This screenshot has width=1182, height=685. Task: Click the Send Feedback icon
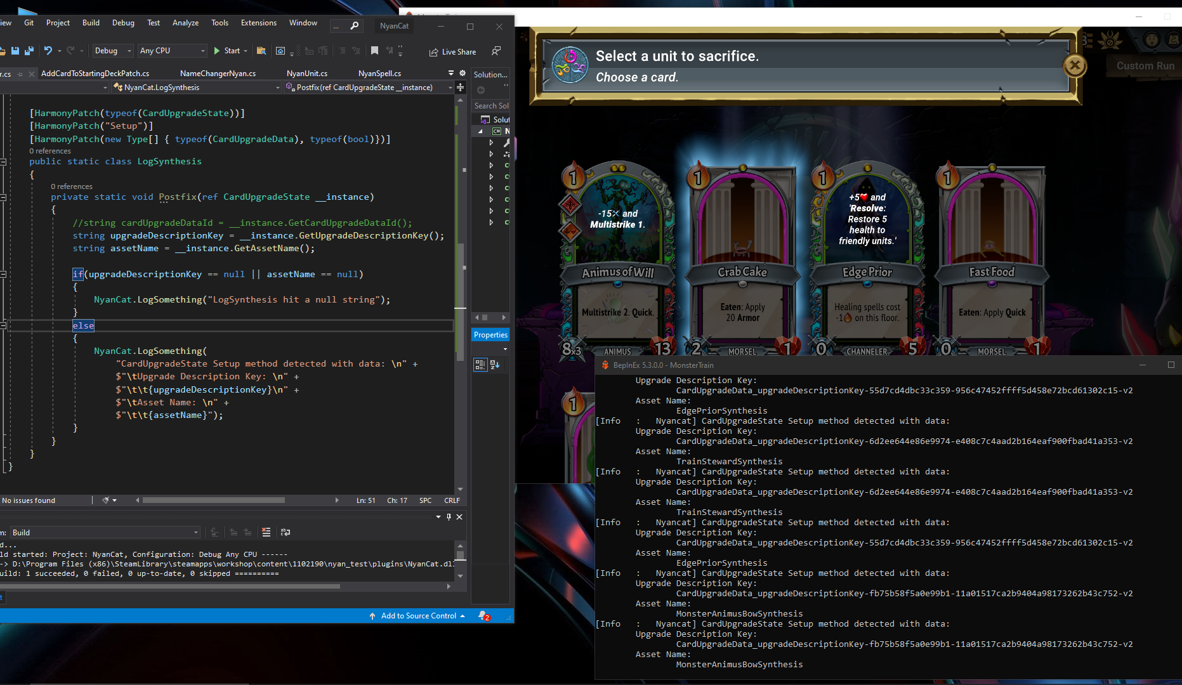[496, 51]
